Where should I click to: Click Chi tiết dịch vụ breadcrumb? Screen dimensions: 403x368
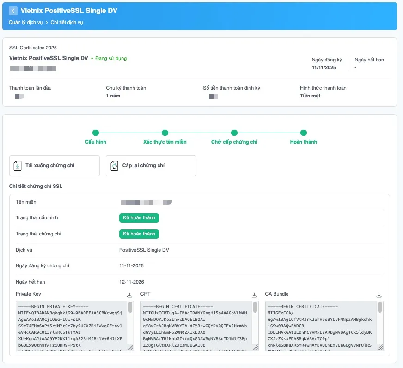67,23
